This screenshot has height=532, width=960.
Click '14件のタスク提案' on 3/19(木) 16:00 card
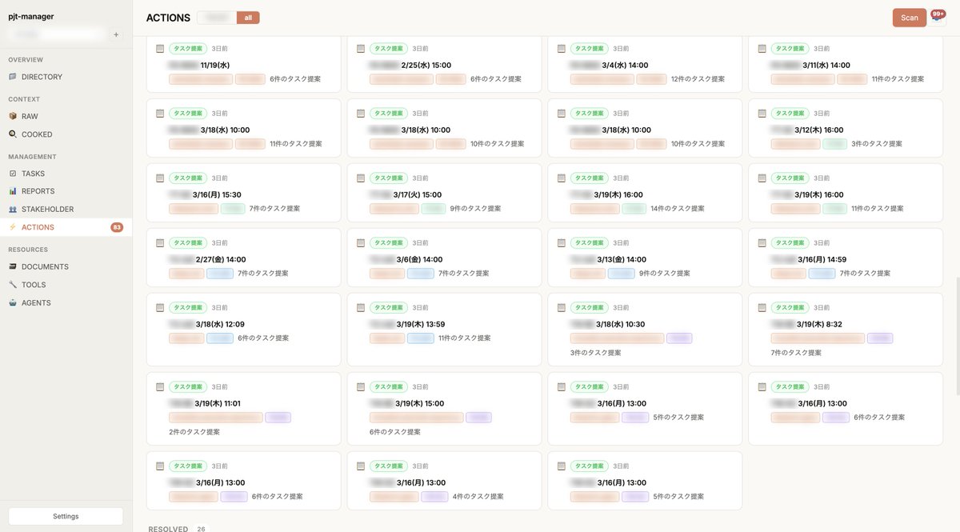(x=678, y=209)
